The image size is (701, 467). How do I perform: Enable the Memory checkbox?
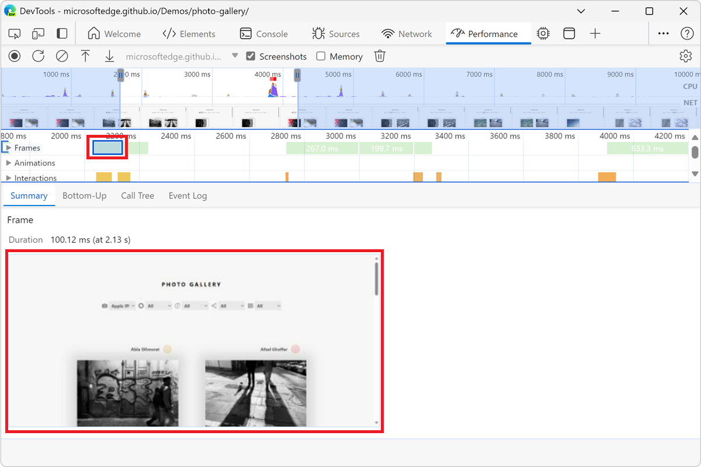[x=321, y=56]
